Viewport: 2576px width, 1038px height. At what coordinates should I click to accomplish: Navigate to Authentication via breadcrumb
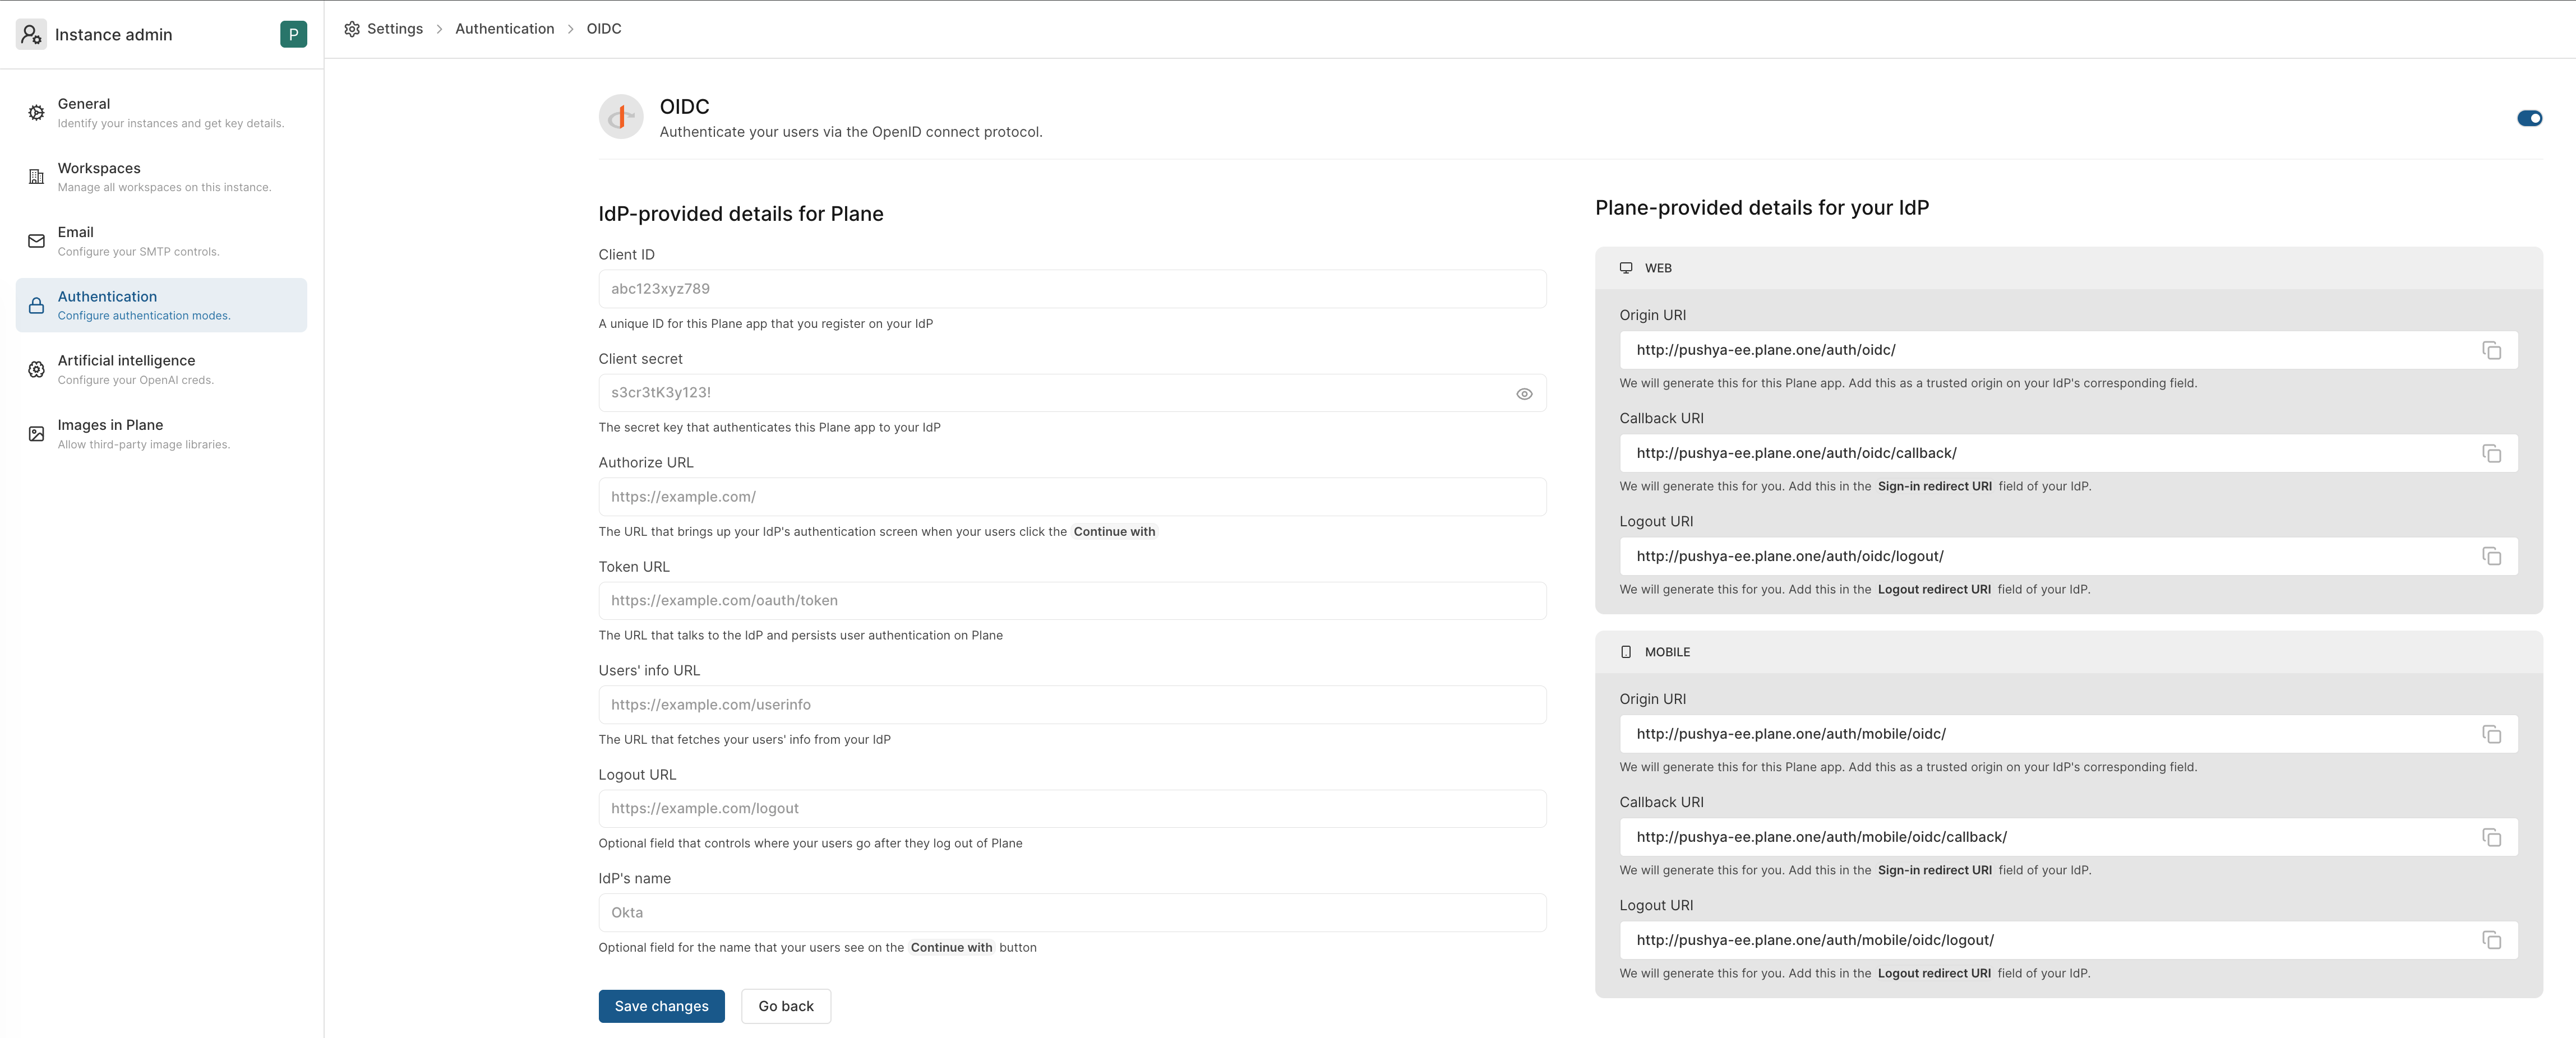(x=505, y=29)
